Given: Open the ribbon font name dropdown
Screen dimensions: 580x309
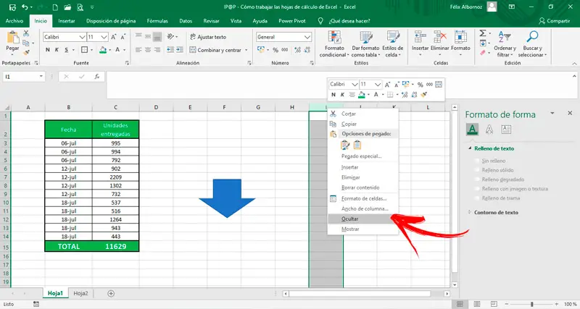Looking at the screenshot, I should [81, 36].
